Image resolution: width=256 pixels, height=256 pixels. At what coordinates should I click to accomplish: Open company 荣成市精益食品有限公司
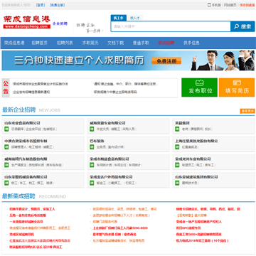point(110,159)
